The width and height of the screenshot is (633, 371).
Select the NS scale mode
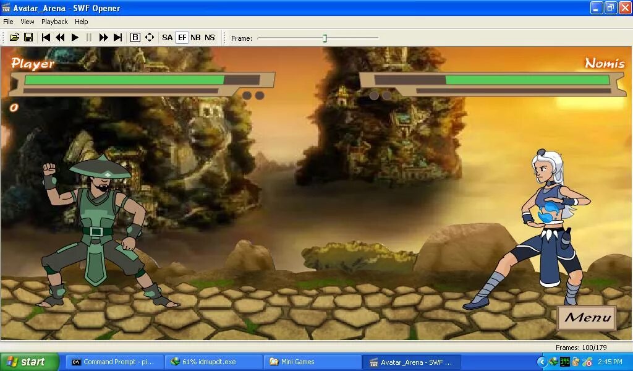click(x=210, y=38)
